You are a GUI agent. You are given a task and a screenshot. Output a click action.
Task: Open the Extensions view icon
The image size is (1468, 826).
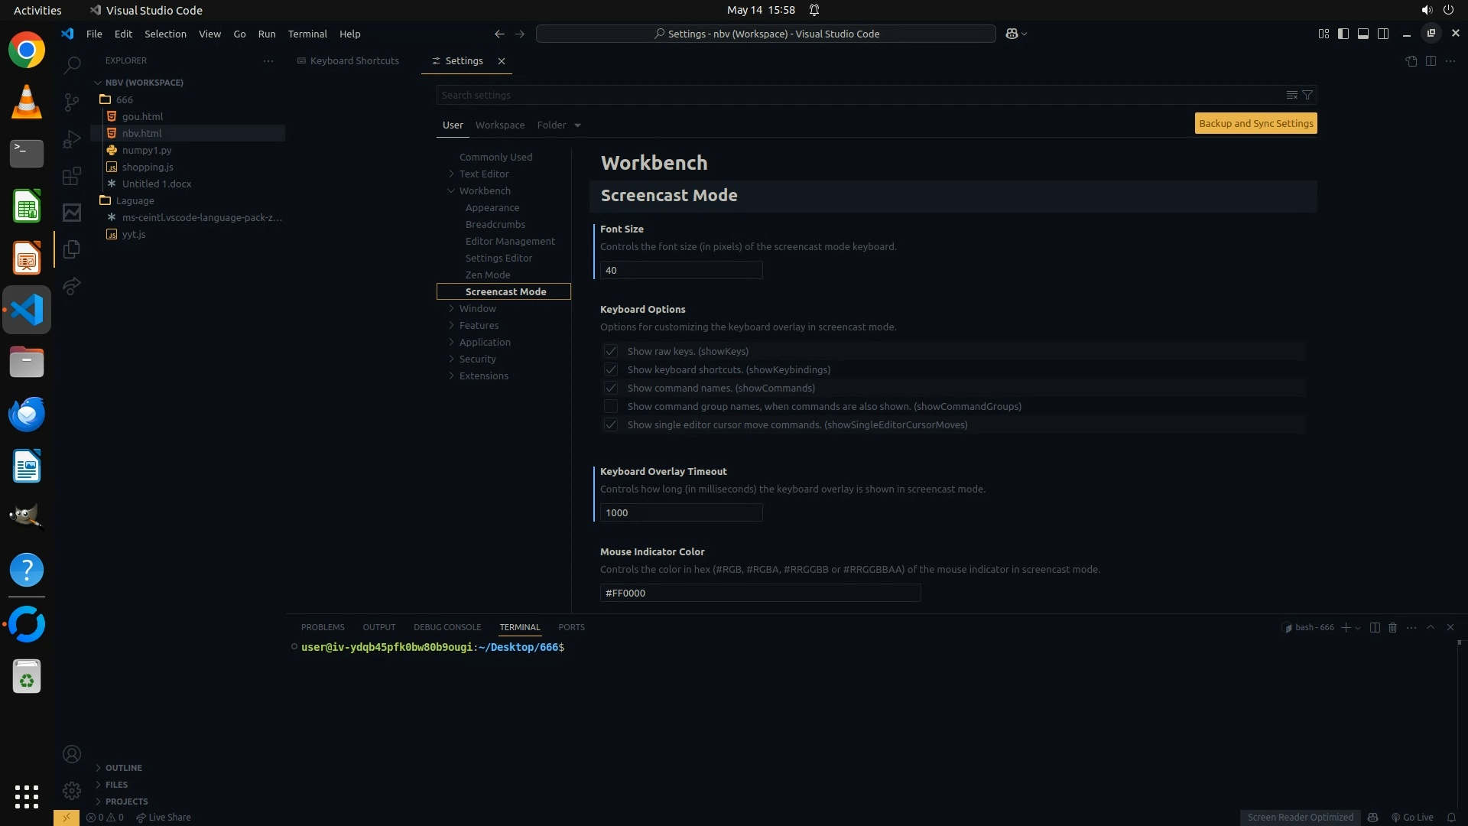(x=72, y=177)
